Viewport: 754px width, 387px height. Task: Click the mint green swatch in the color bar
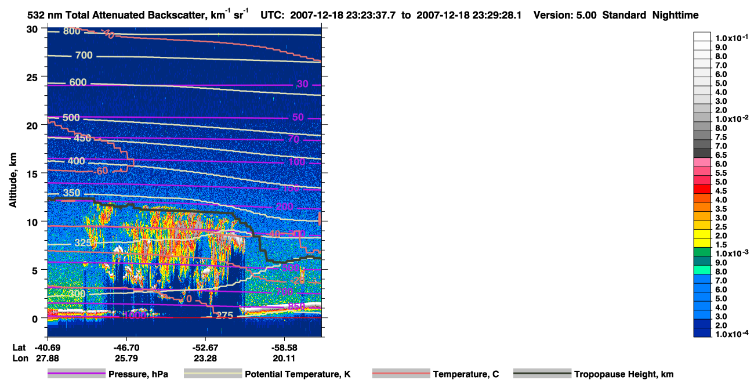pos(702,271)
